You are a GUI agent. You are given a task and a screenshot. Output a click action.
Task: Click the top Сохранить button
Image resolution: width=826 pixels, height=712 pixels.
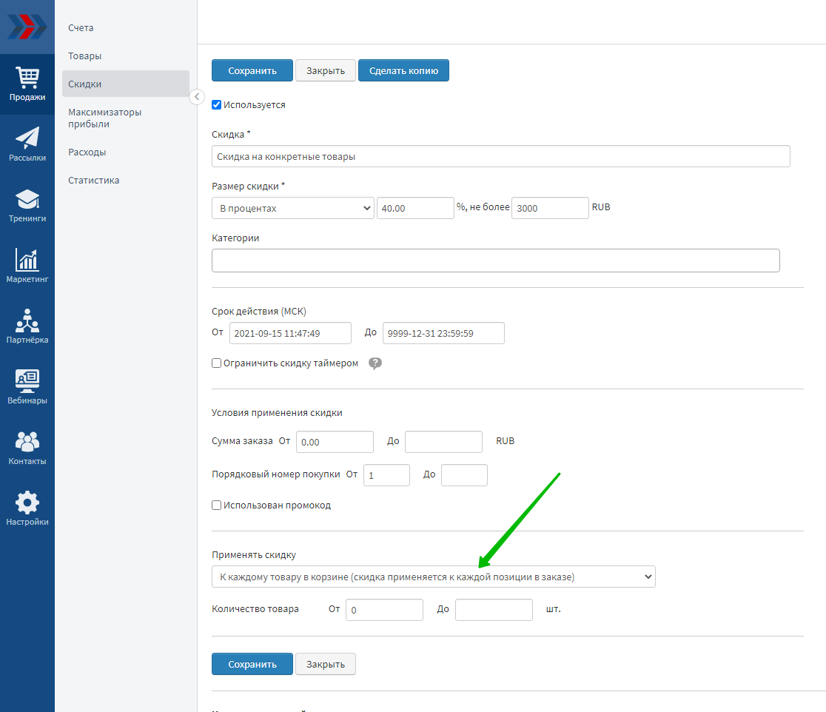[252, 71]
